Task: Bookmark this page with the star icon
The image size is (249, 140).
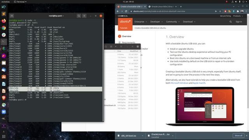Action: (220, 11)
